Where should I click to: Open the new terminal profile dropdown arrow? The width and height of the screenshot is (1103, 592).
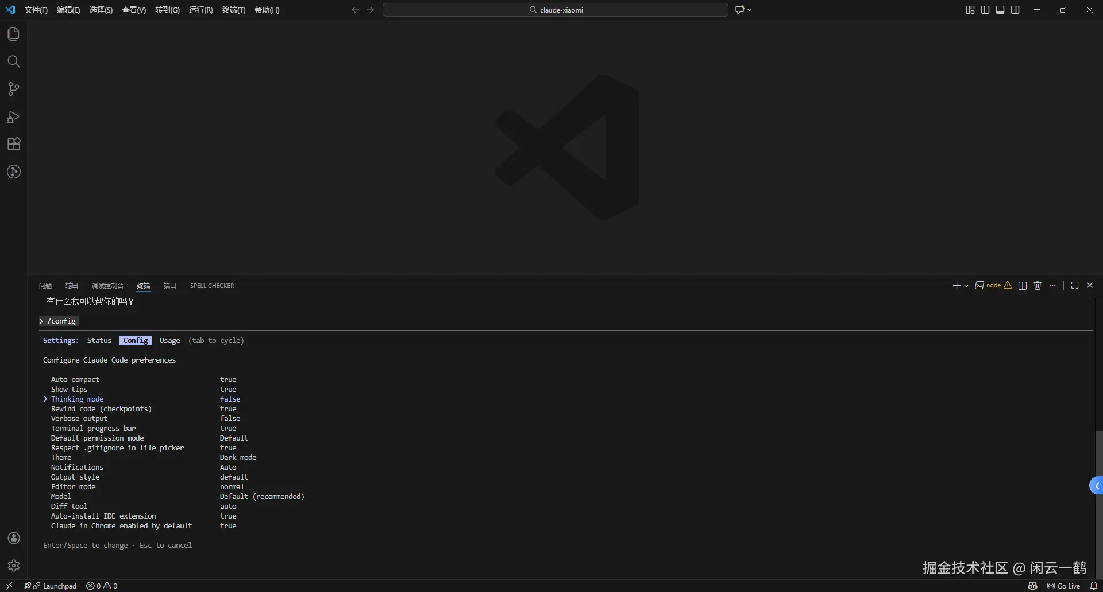click(966, 286)
